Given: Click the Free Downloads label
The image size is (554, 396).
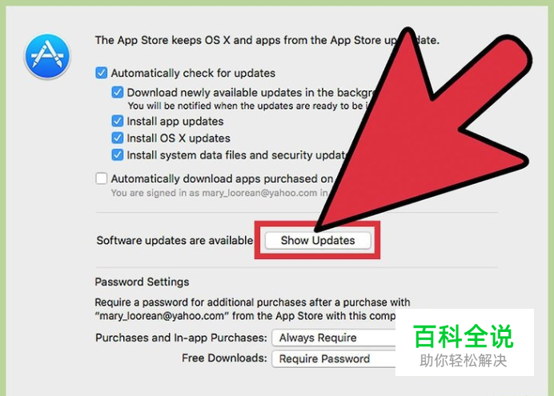Looking at the screenshot, I should click(x=224, y=358).
